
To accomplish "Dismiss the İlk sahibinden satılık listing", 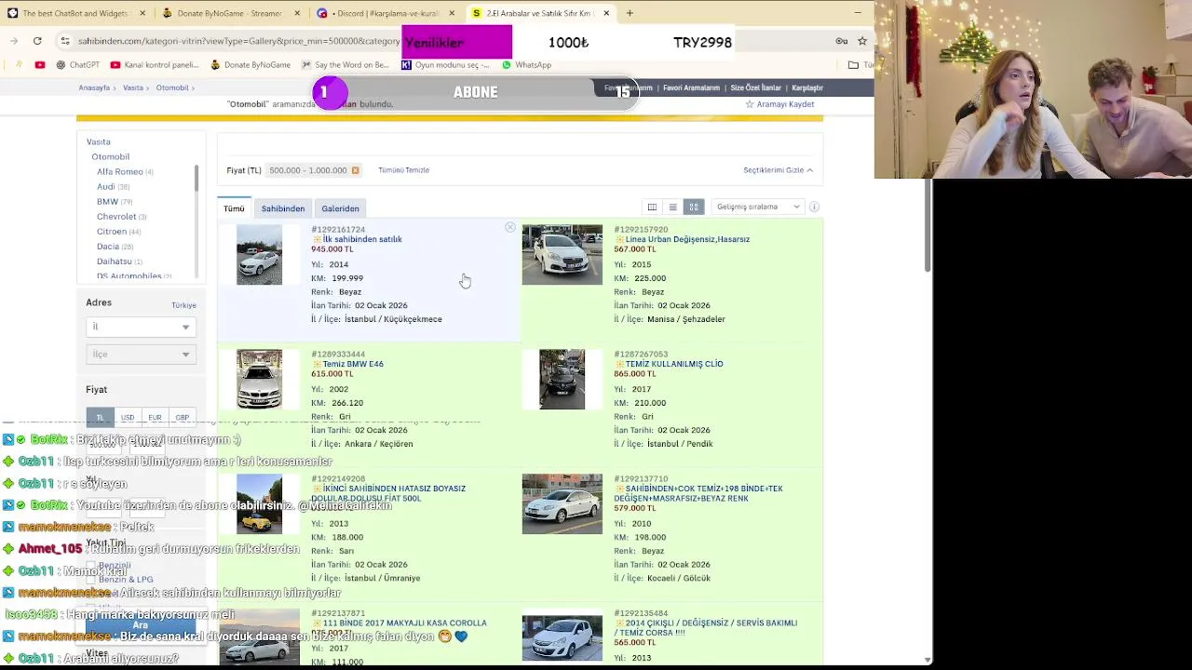I will (x=510, y=228).
